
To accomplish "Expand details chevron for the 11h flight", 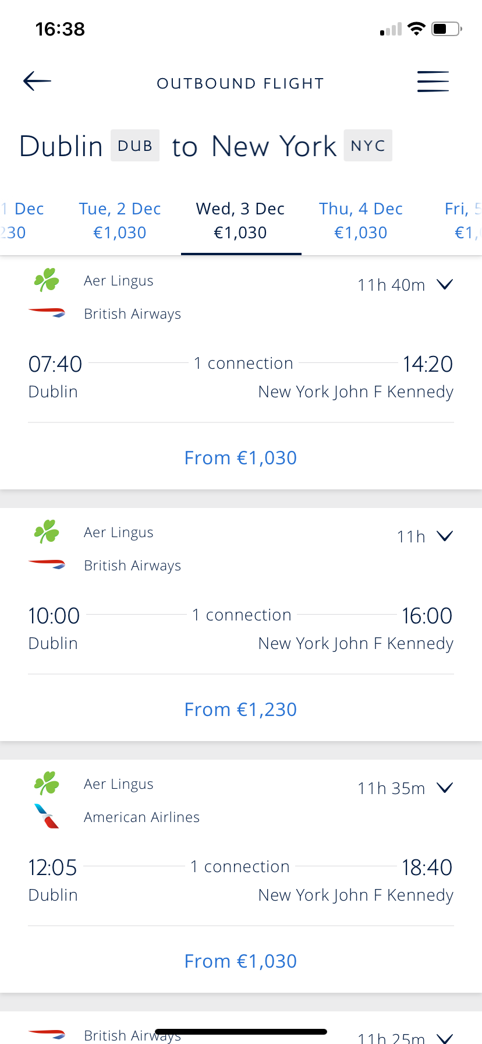I will pos(445,536).
